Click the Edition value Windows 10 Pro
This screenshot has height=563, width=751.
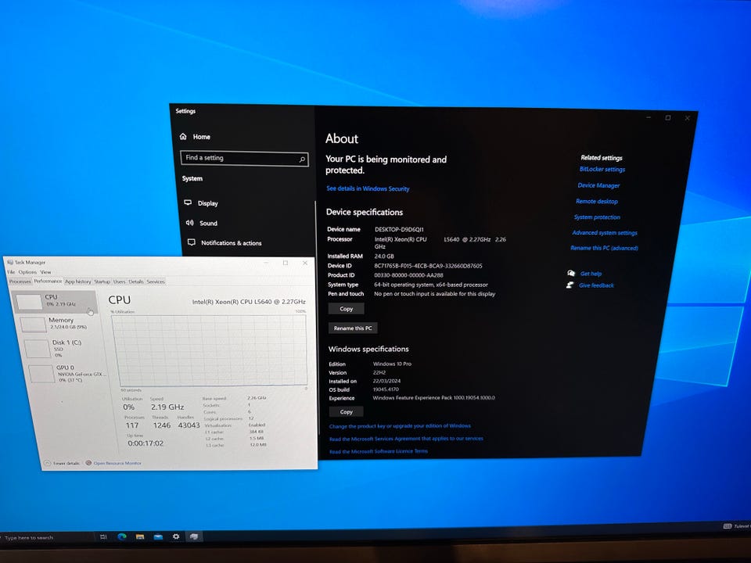[392, 364]
